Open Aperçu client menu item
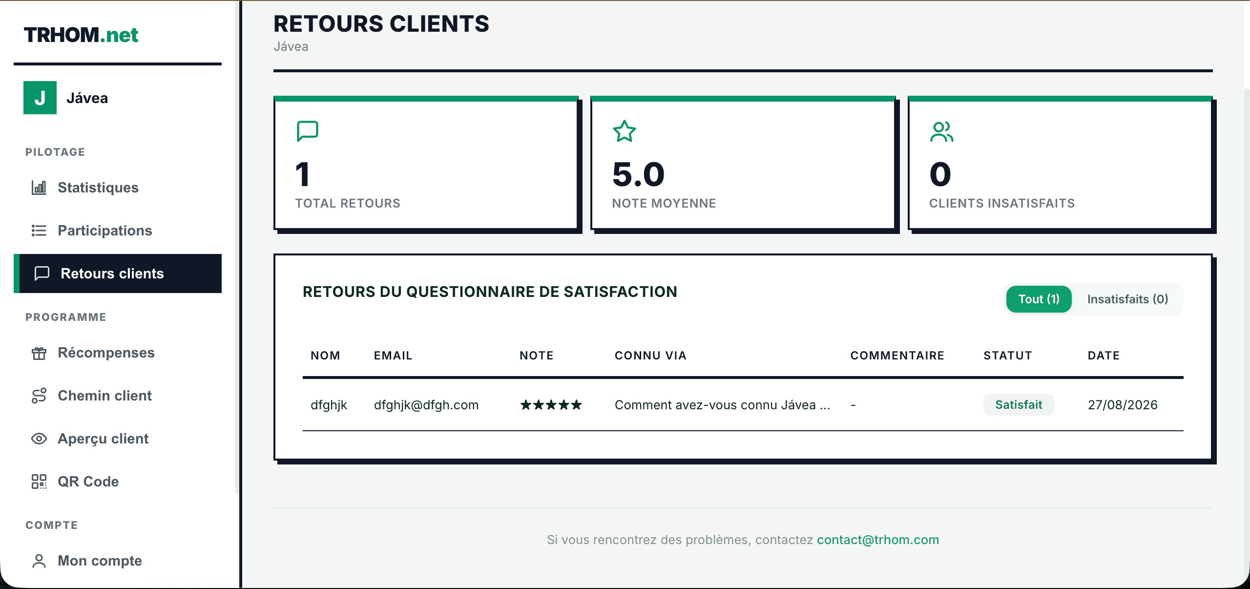Image resolution: width=1250 pixels, height=589 pixels. click(118, 439)
